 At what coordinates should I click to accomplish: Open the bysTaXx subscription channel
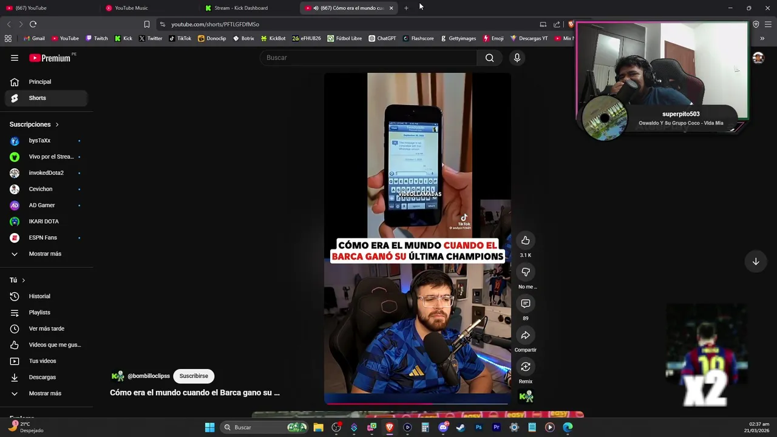46,141
